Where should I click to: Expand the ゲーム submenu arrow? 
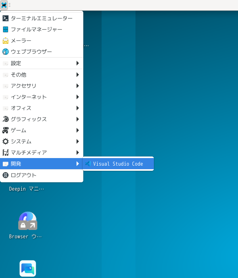(x=78, y=130)
